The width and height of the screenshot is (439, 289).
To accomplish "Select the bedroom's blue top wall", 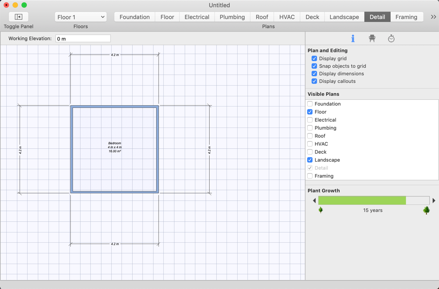I will pos(114,107).
